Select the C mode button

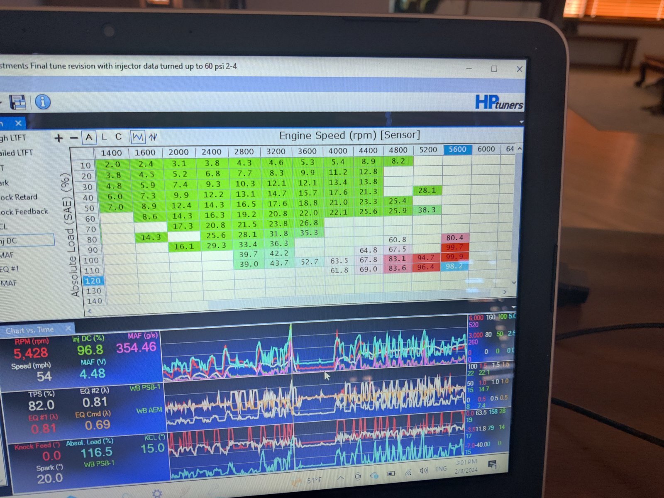(118, 137)
